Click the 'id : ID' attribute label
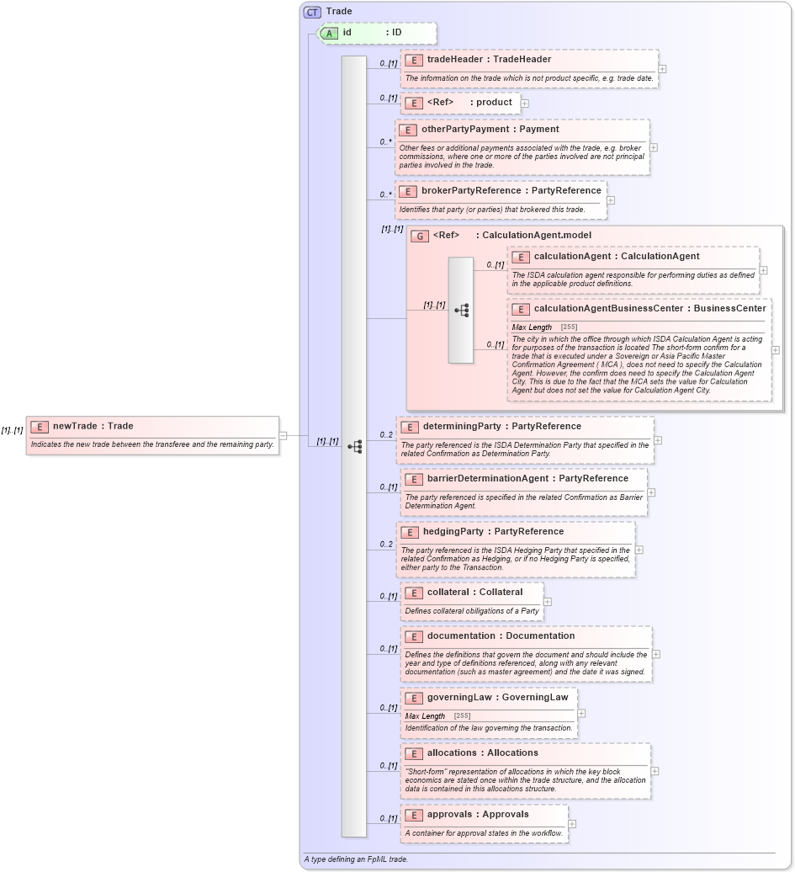Image resolution: width=795 pixels, height=872 pixels. pos(372,32)
